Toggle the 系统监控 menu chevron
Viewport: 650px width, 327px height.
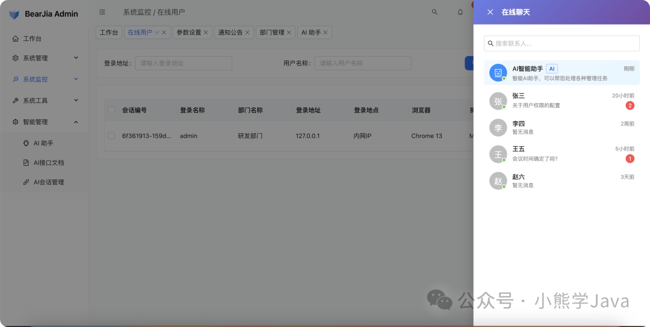pos(76,79)
